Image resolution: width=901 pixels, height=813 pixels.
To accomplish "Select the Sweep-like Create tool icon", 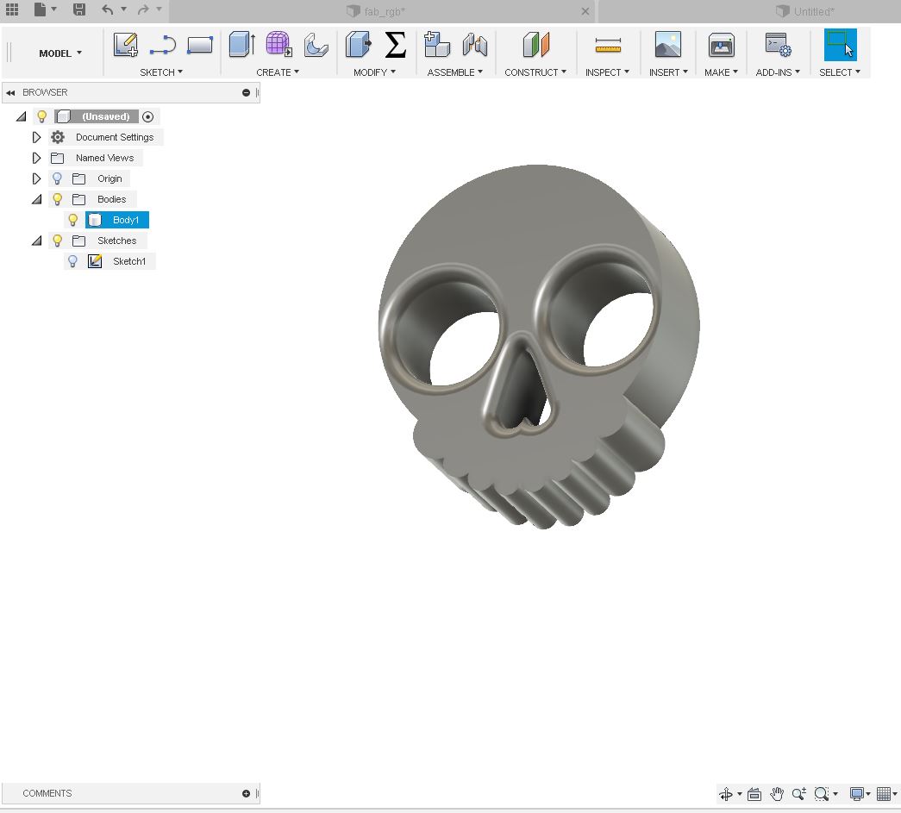I will pyautogui.click(x=316, y=44).
